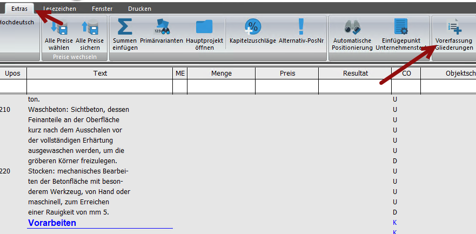
Task: Start Automatische Positionierung with binoculars icon
Action: pyautogui.click(x=352, y=34)
